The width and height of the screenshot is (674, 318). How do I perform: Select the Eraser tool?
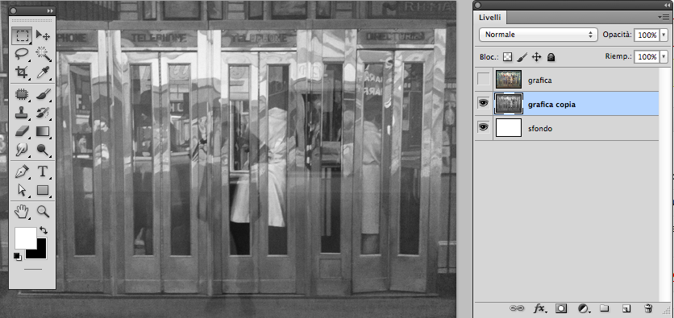22,131
